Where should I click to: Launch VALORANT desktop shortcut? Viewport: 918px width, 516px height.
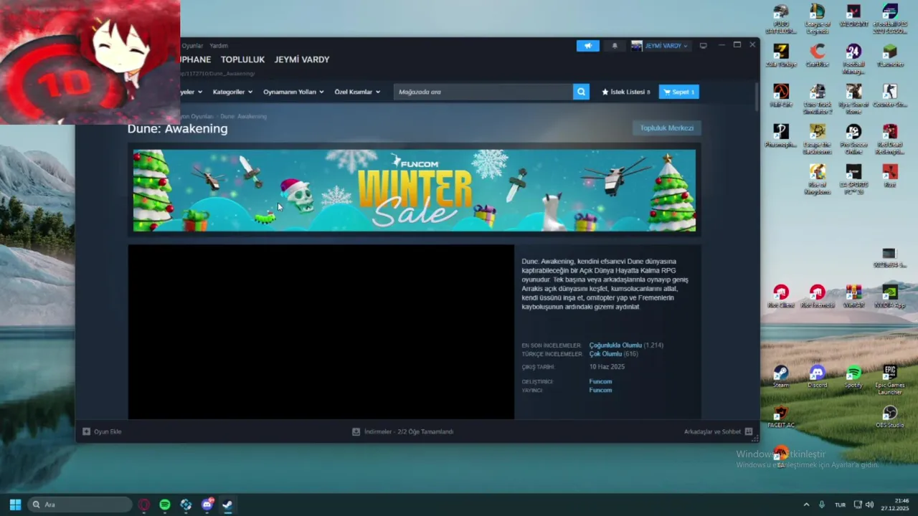pos(853,16)
